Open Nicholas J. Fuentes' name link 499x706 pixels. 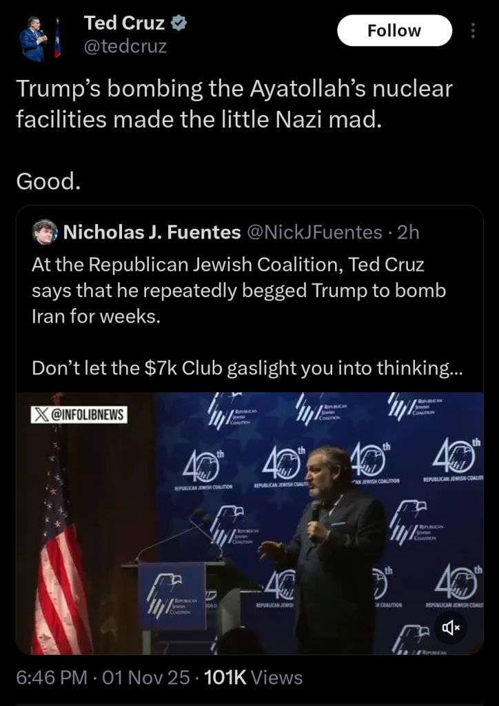147,233
